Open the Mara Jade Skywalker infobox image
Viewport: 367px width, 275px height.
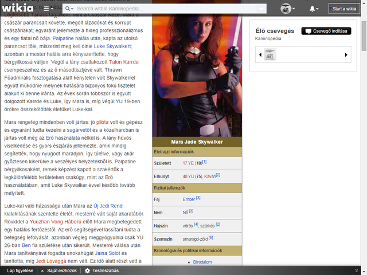point(197,75)
